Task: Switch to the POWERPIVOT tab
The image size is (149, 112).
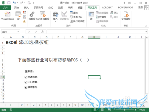Action: pos(125,7)
